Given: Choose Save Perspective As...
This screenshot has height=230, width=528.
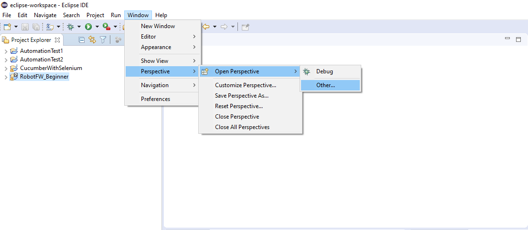Looking at the screenshot, I should coord(250,96).
